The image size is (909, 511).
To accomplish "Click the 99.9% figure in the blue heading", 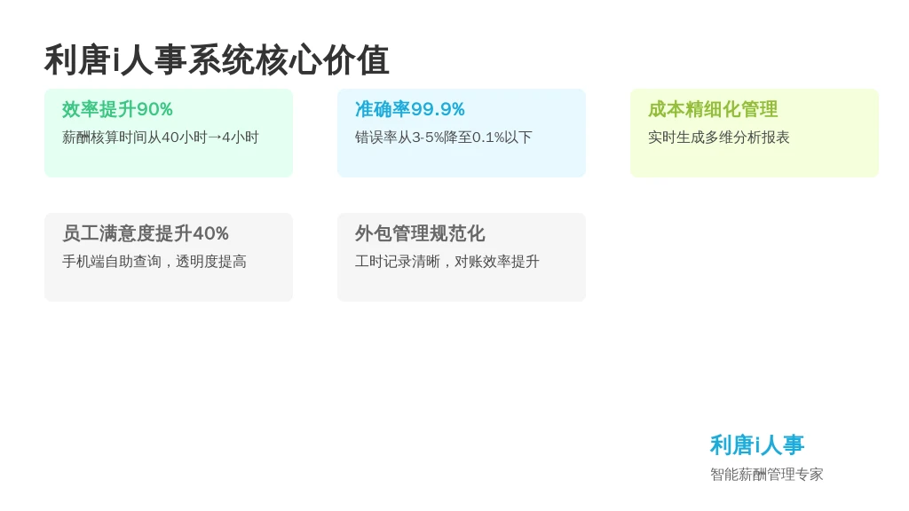I will pyautogui.click(x=438, y=109).
